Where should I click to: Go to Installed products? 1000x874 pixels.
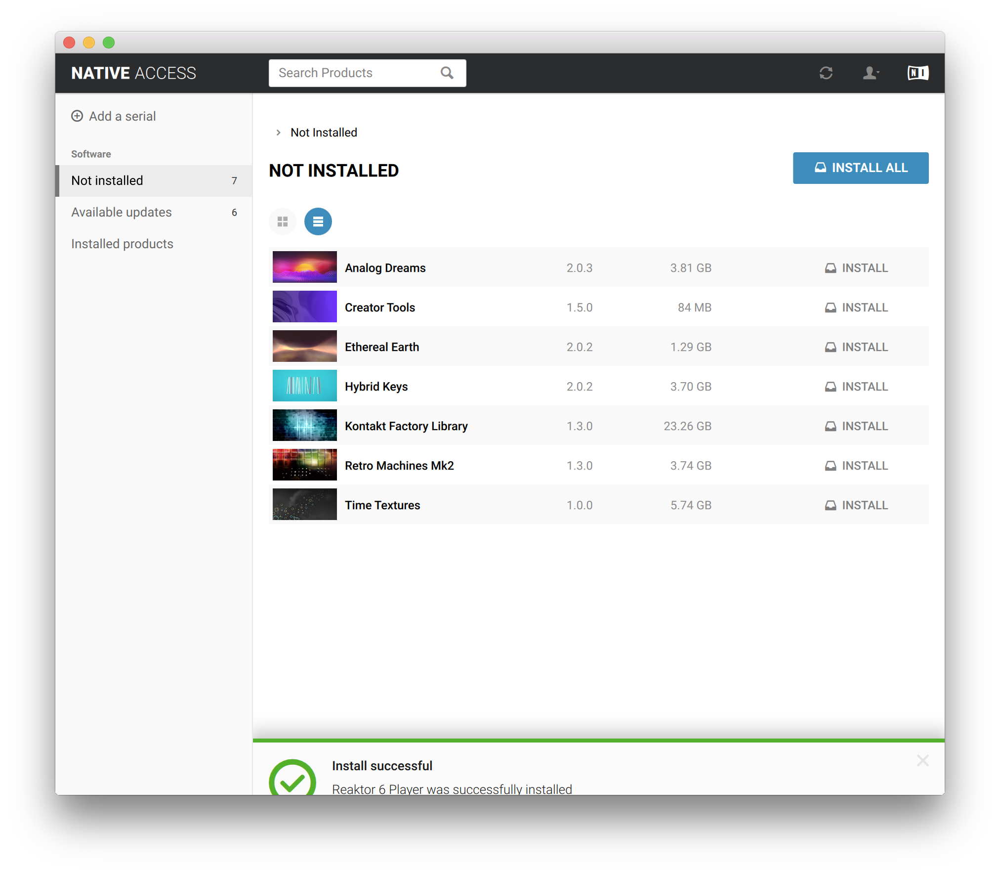pos(122,244)
